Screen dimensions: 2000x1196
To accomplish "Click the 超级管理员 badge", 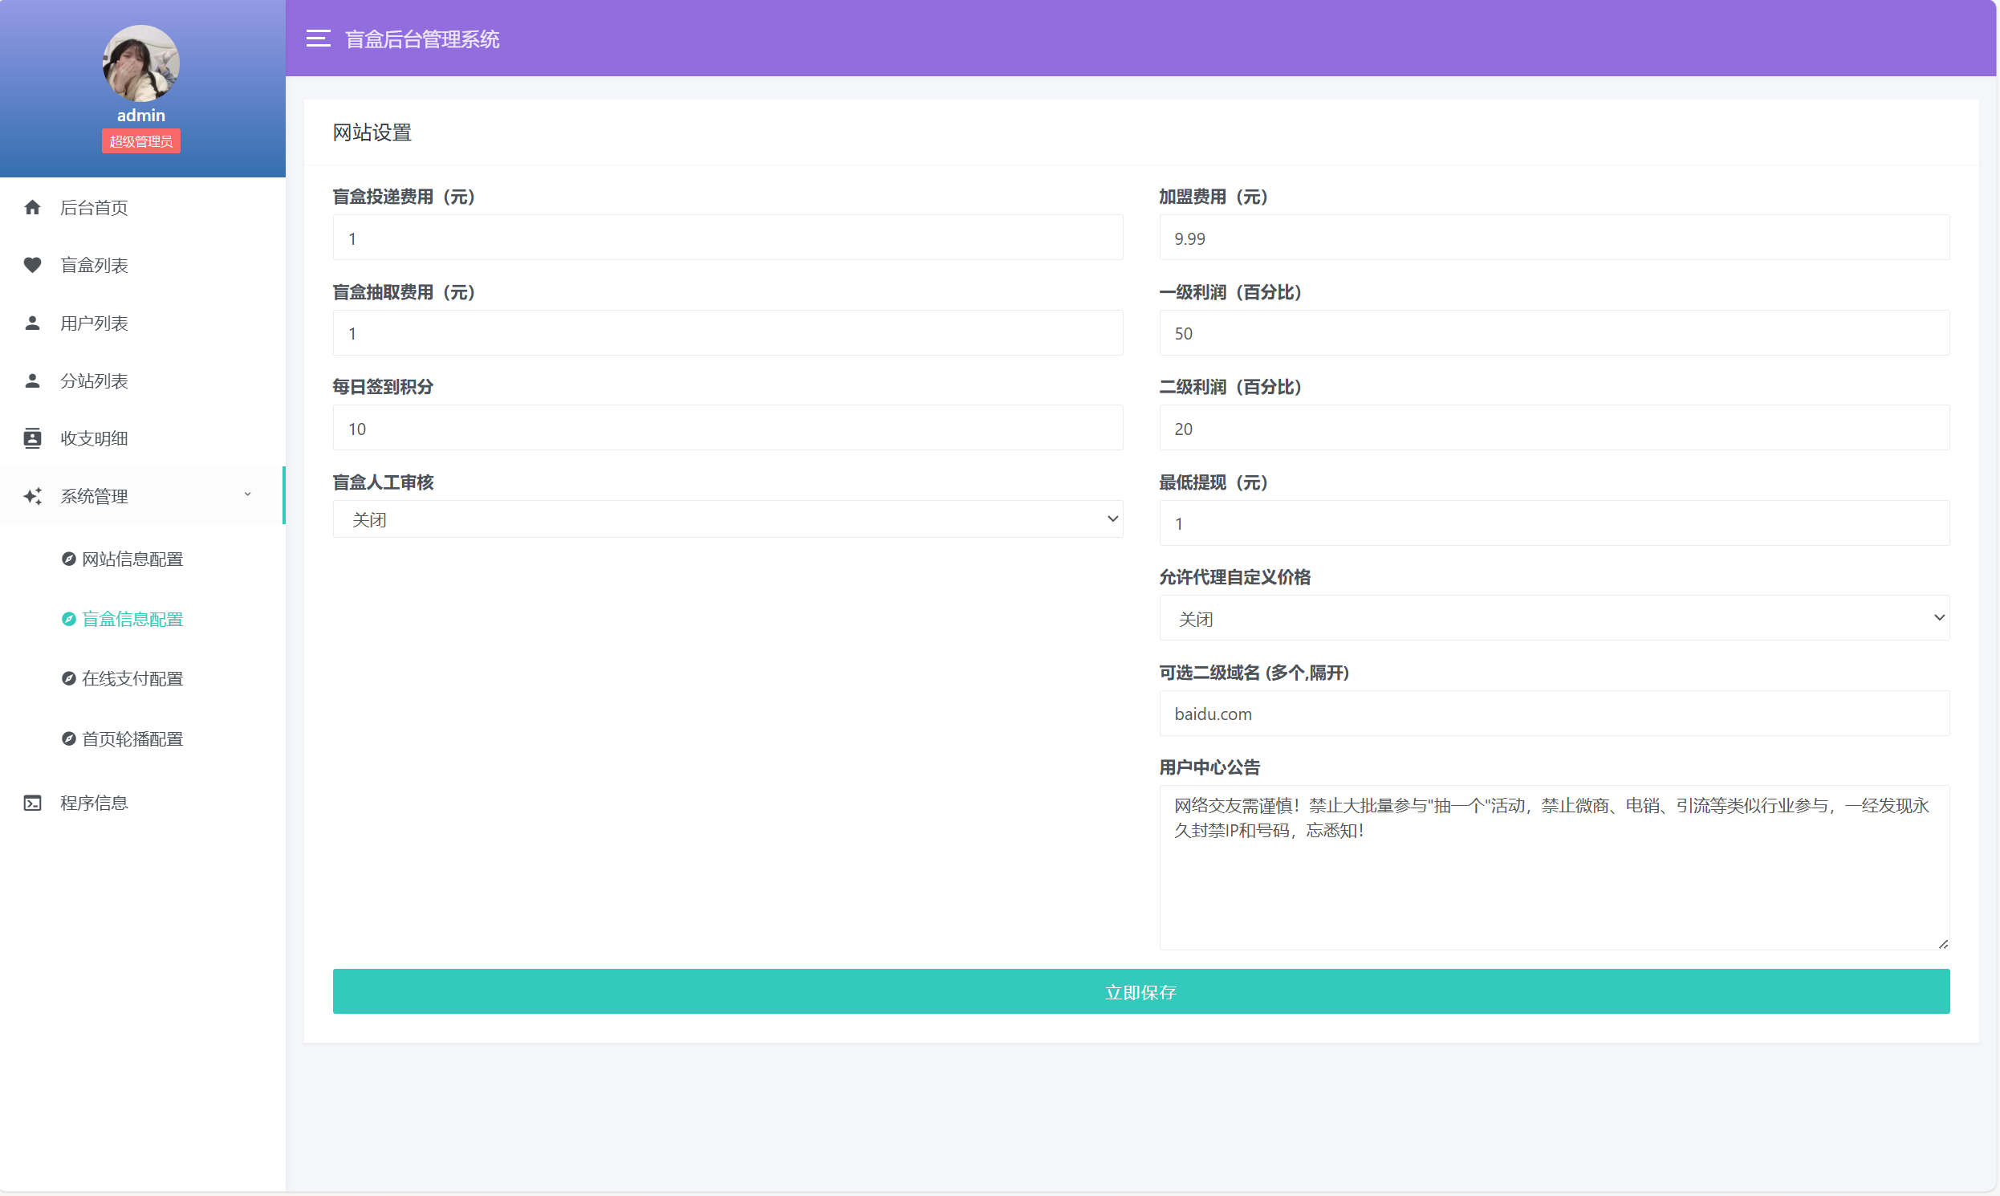I will coord(141,141).
